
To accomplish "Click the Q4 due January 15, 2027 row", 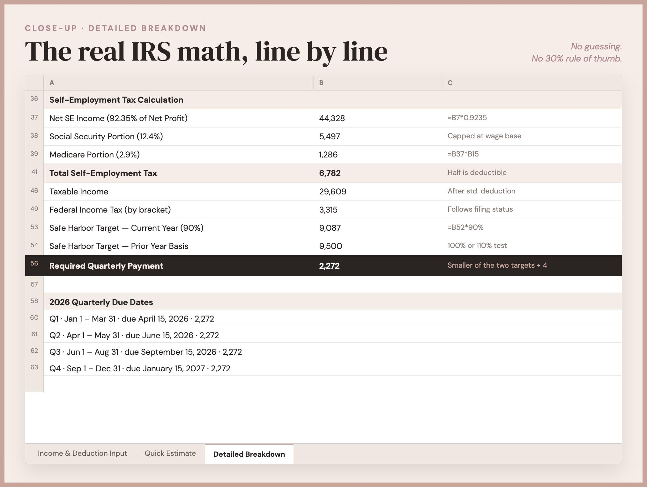I will pyautogui.click(x=332, y=367).
